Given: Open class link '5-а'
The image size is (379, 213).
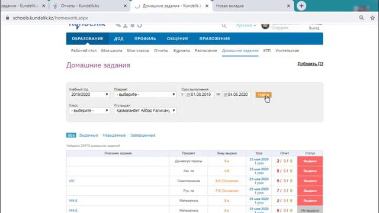Looking at the screenshot, I should [x=226, y=161].
